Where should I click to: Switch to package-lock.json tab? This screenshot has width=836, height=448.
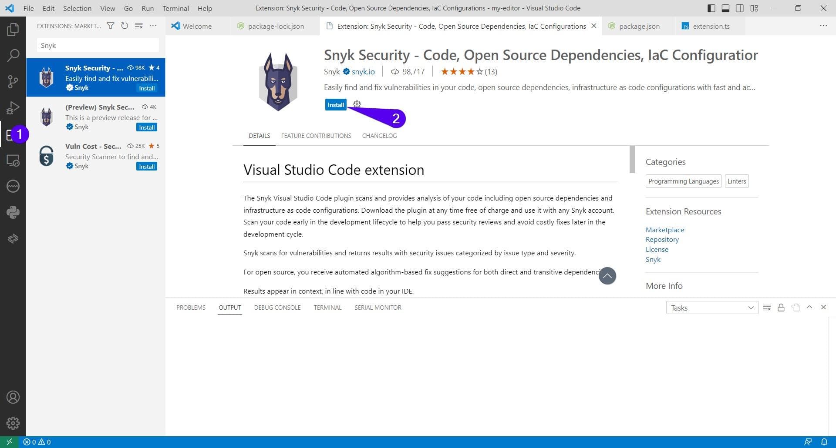(x=276, y=26)
